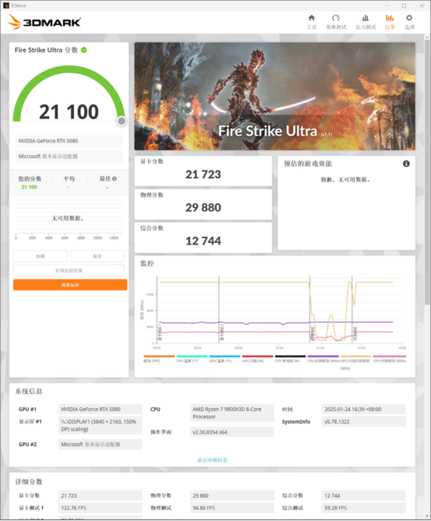Screen dimensions: 431x521
Task: Click the info icon in 预估的游戏效能
Action: point(406,163)
